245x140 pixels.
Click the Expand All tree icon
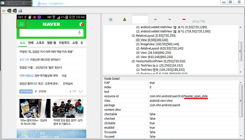(x=111, y=19)
